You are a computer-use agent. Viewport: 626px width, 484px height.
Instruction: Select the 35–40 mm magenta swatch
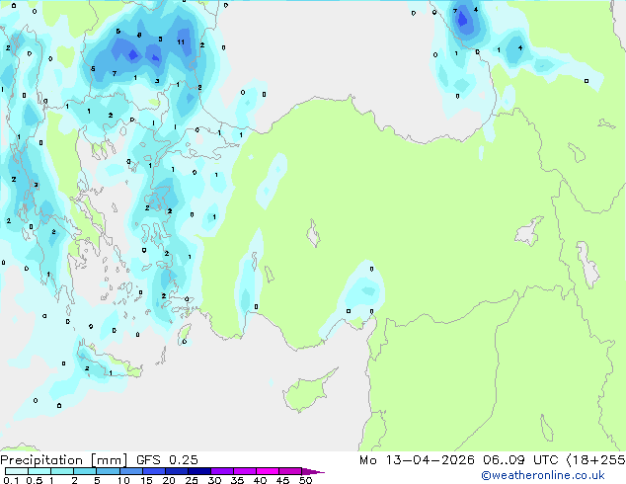(x=245, y=471)
